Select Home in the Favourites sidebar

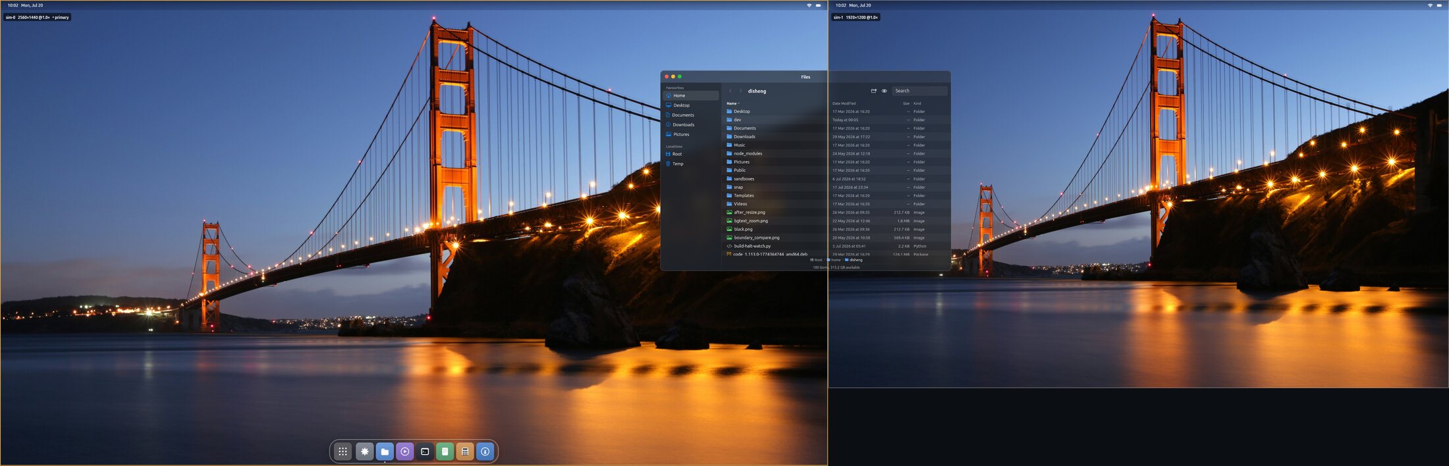691,95
